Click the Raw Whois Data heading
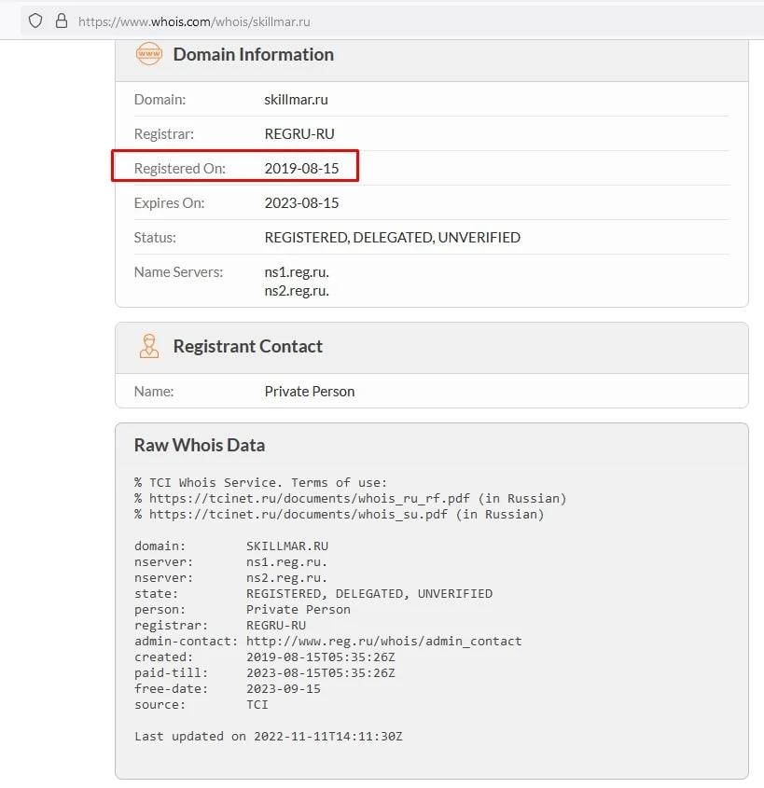 (x=200, y=445)
